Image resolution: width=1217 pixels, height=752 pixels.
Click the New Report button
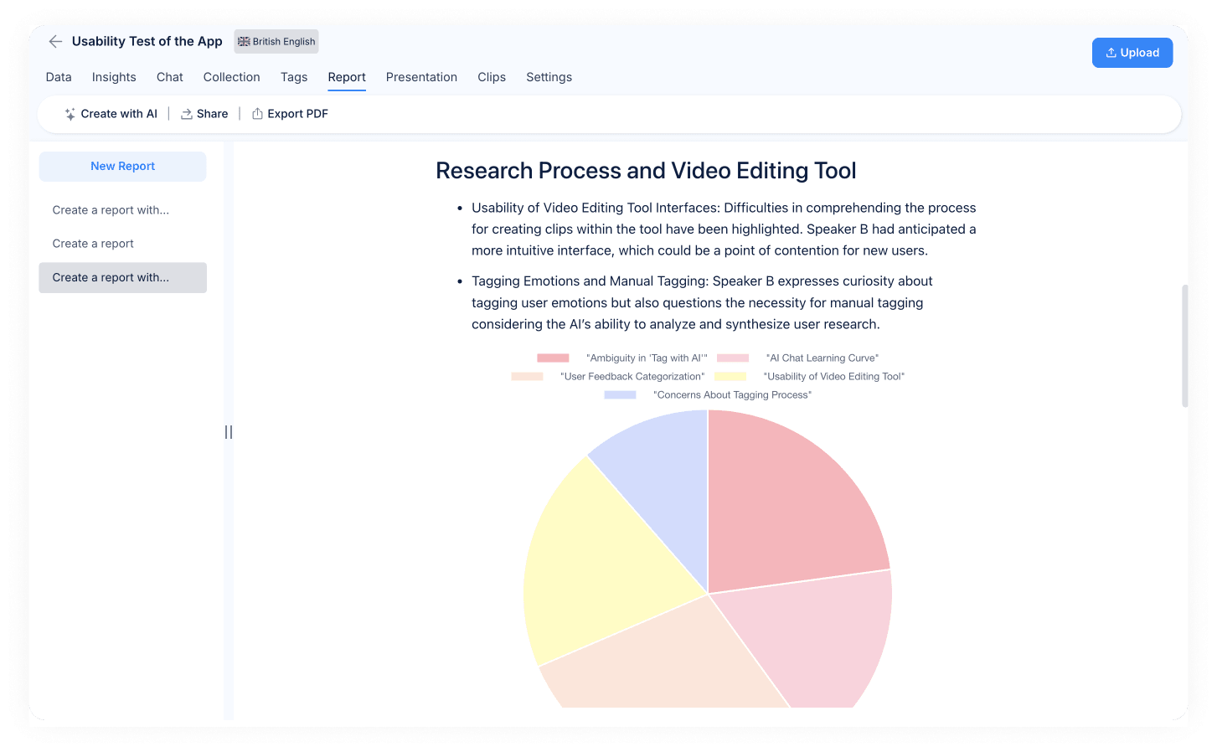[x=122, y=167]
